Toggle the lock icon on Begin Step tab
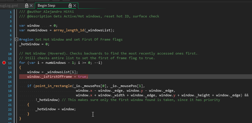Screen dimensions: 252x123 [70, 6]
